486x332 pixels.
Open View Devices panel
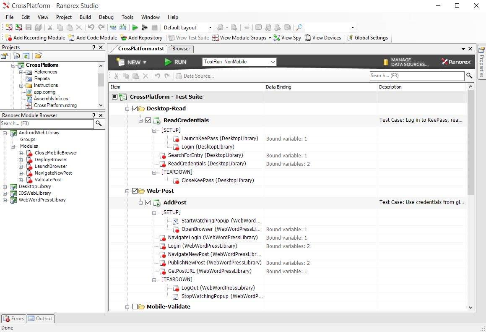click(308, 38)
